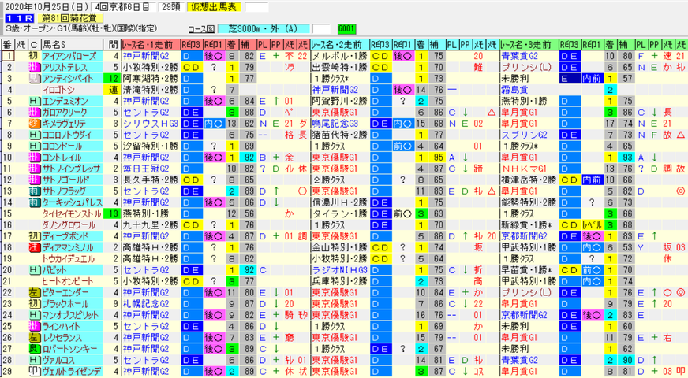Click the レース名・3走前 column header

529,45
